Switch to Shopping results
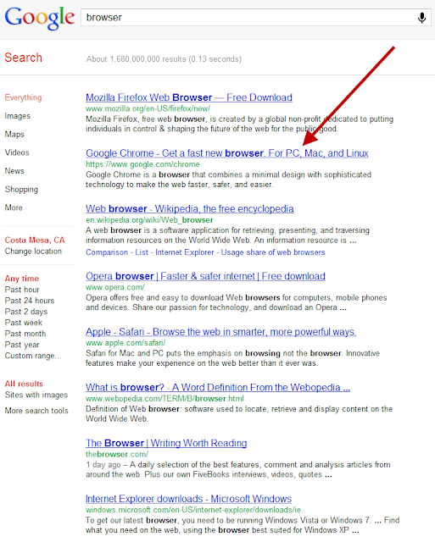Screen dimensions: 435x542 [x=21, y=190]
